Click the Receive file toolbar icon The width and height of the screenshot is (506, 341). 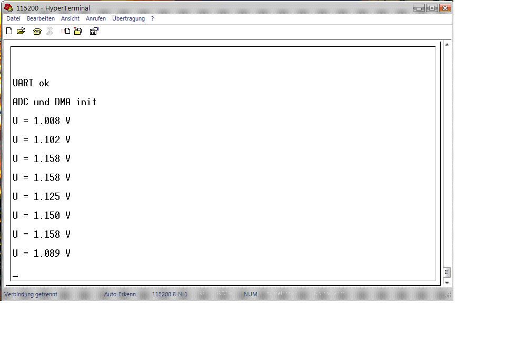coord(78,31)
